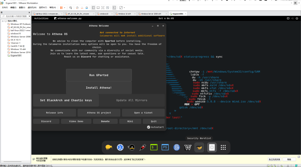The height and width of the screenshot is (167, 301).
Task: Open the power icon system menu
Action: (x=297, y=18)
